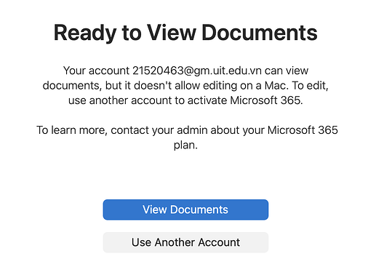Click 'Microsoft 365' in the second paragraph

point(303,130)
